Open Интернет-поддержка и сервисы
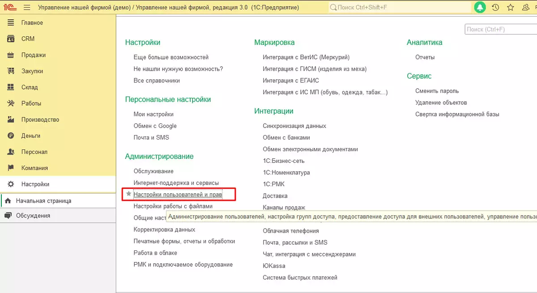537x293 pixels. (x=176, y=183)
